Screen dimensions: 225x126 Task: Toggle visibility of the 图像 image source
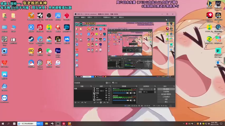click(106, 93)
